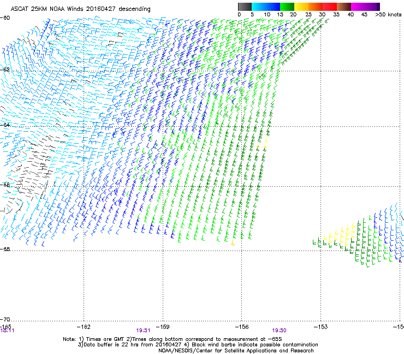
Task: Click the -60 latitude axis label
Action: click(x=5, y=18)
